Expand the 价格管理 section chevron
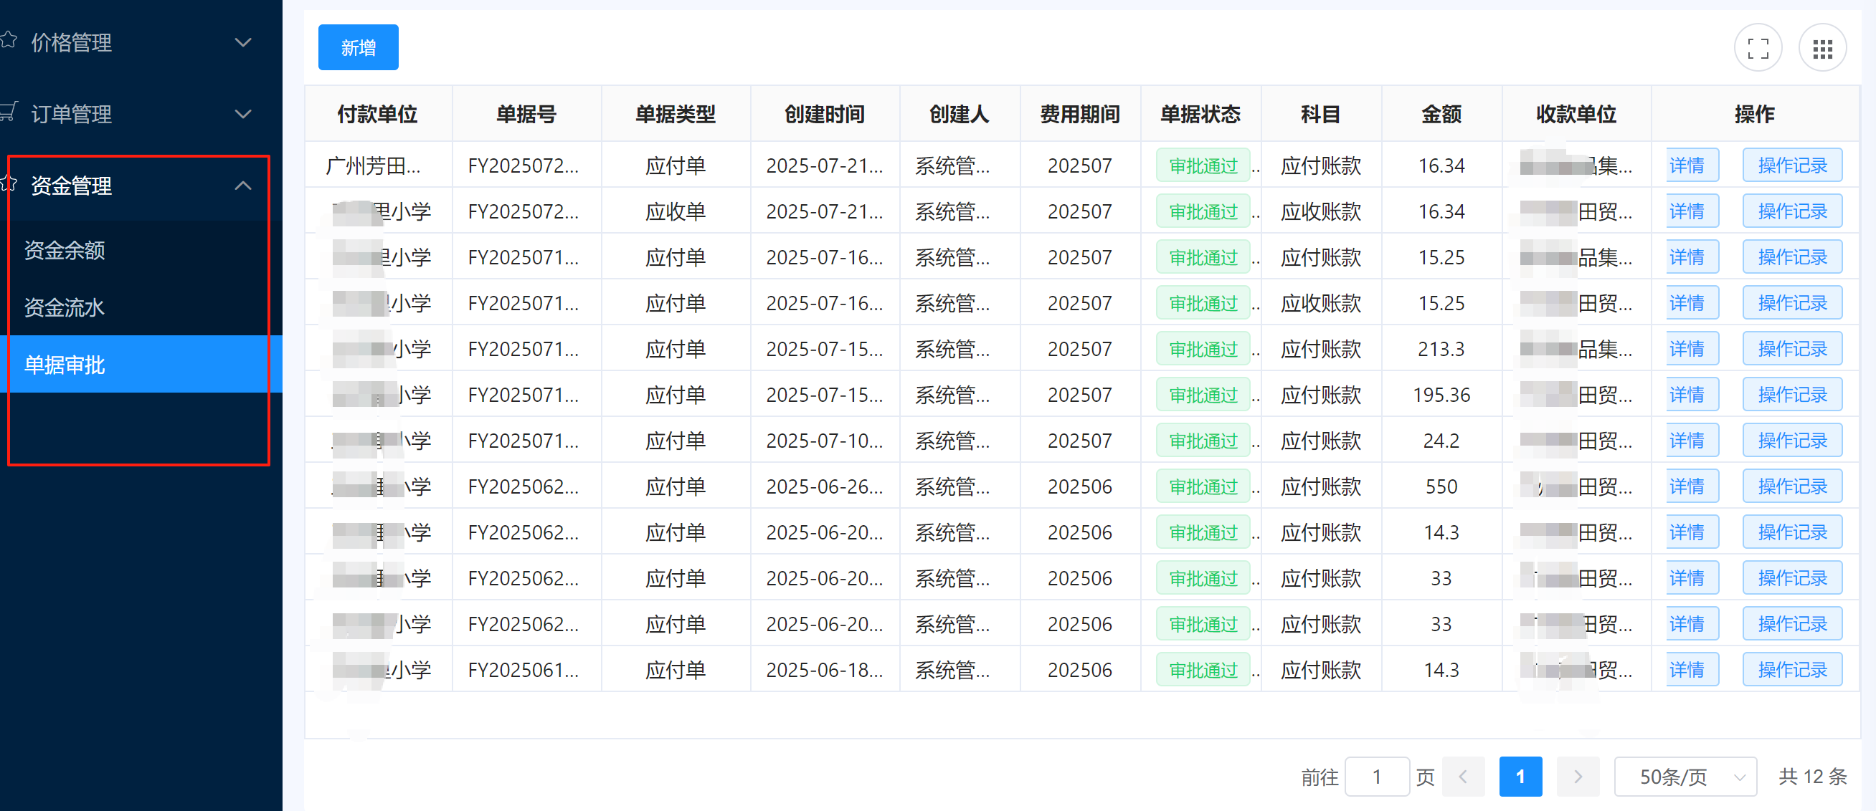Viewport: 1876px width, 811px height. point(243,42)
